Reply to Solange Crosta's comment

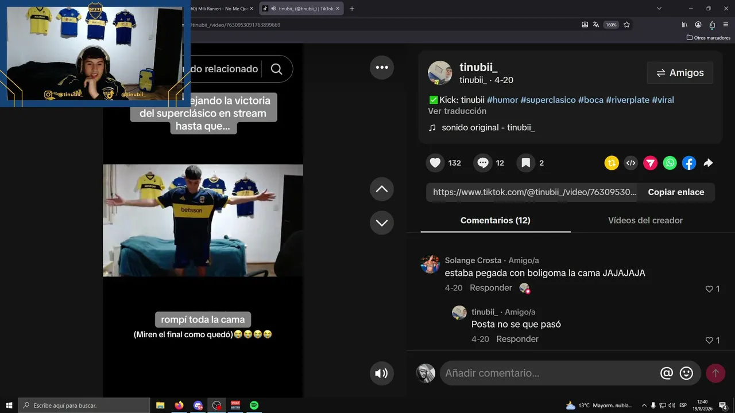pyautogui.click(x=491, y=288)
